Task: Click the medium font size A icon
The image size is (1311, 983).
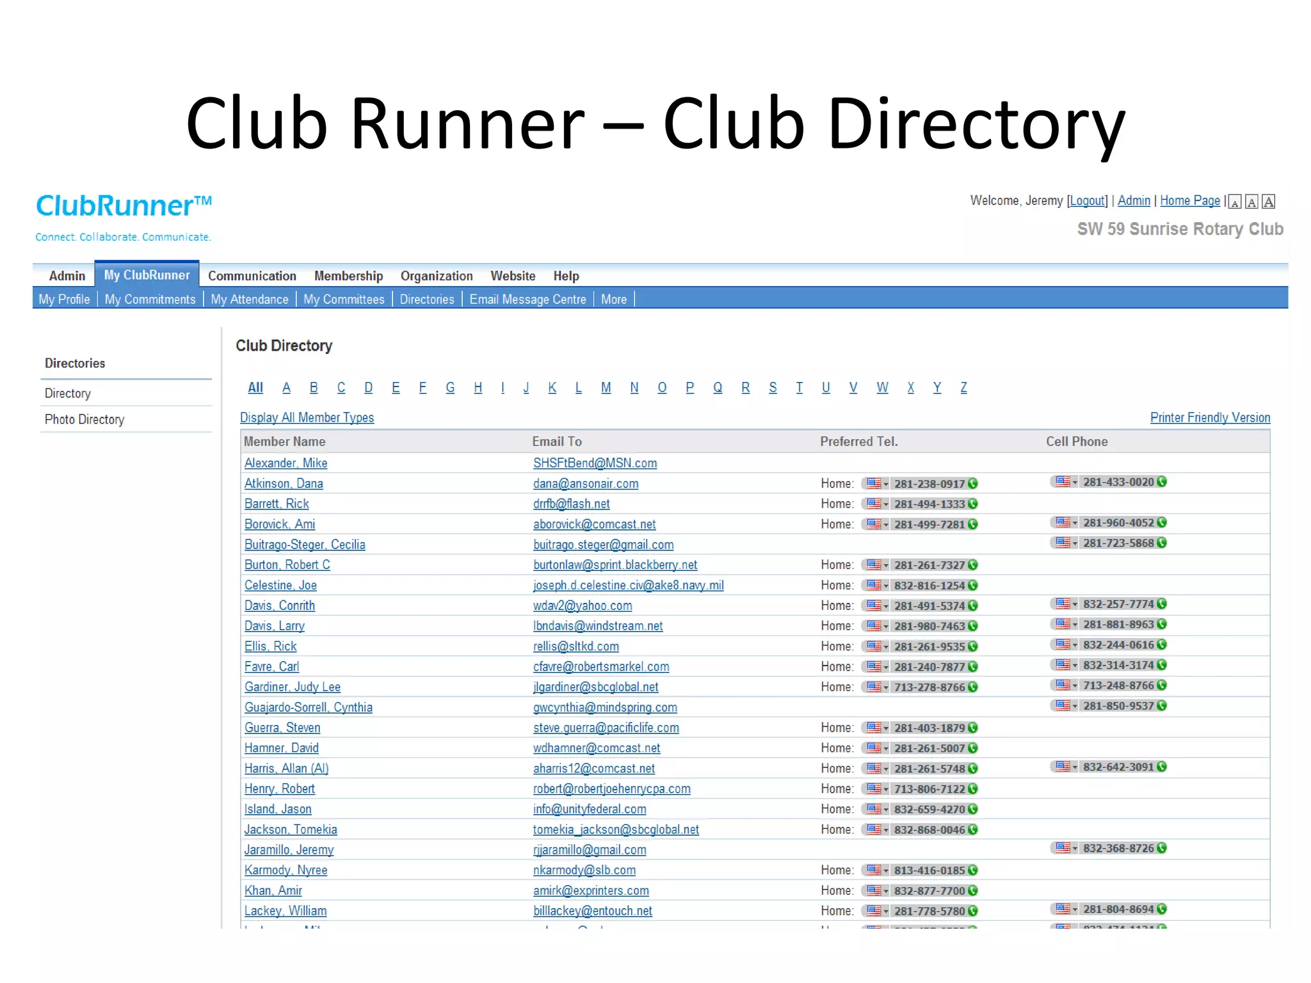Action: [1251, 202]
